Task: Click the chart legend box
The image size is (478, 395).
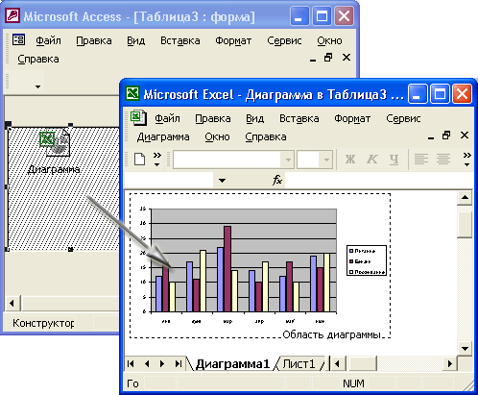Action: pyautogui.click(x=367, y=260)
